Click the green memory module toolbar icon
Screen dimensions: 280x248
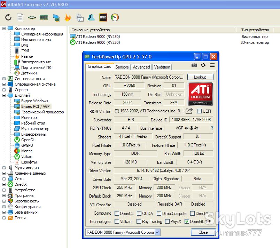pos(44,17)
